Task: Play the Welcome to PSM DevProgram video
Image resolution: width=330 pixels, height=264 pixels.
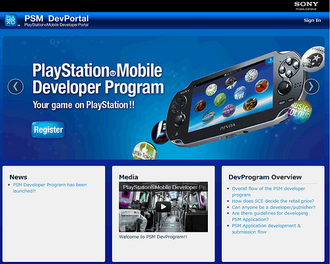Action: [x=163, y=206]
